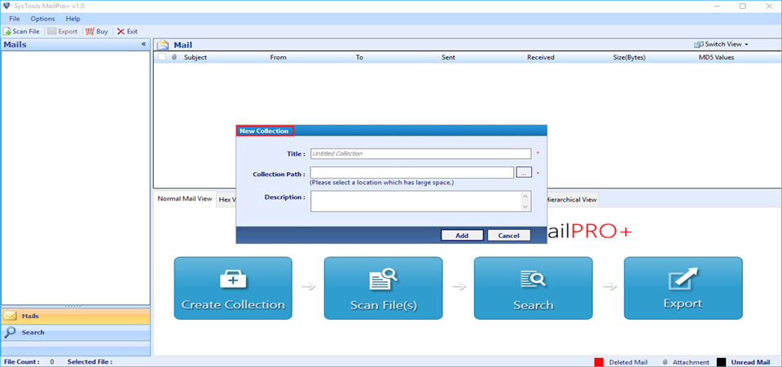Tick the select-all checkbox in mail header

click(x=162, y=57)
